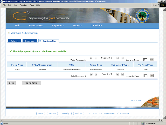
Task: Open the Notices footer link
Action: [79, 114]
